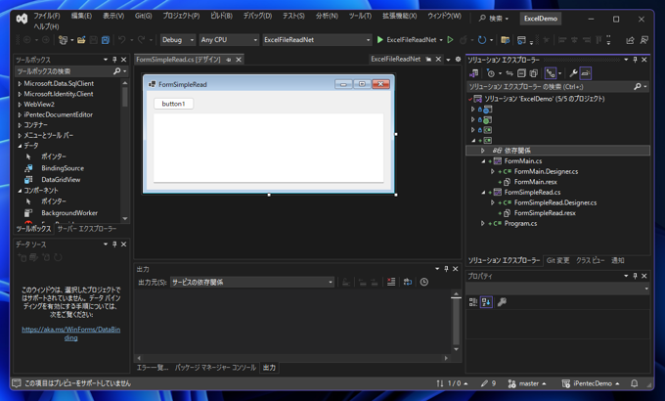Toggle Alphabetical sort in Properties panel
665x401 pixels.
coord(486,302)
